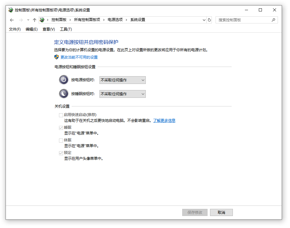This screenshot has height=228, width=290.
Task: Toggle the 锁定 checkbox
Action: (x=61, y=153)
